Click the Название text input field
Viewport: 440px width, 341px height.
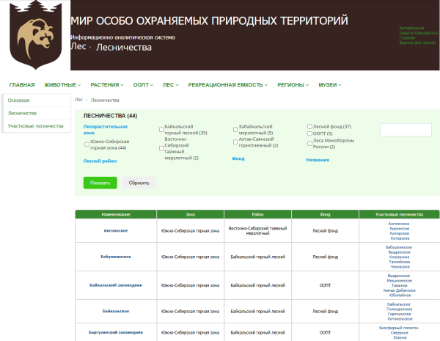coord(405,130)
